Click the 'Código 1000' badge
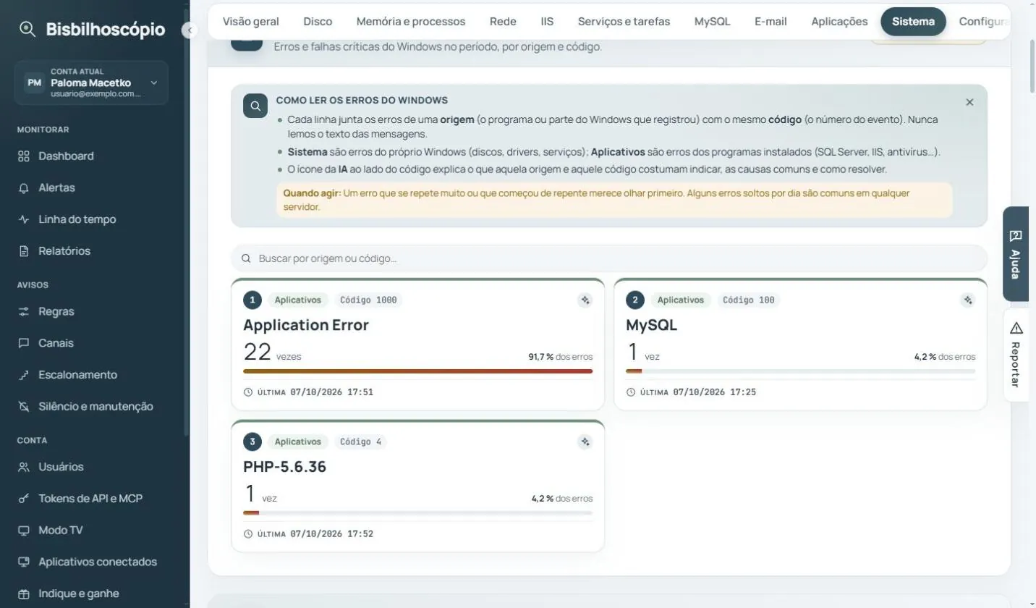Image resolution: width=1036 pixels, height=608 pixels. click(x=368, y=300)
